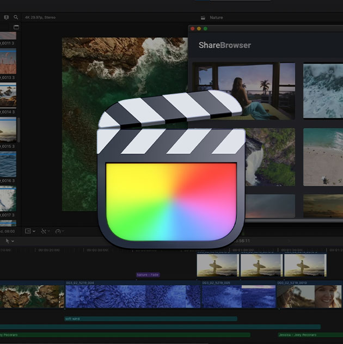Select the long teal audio clip below soft wind
This screenshot has width=343, height=344.
(x=160, y=327)
